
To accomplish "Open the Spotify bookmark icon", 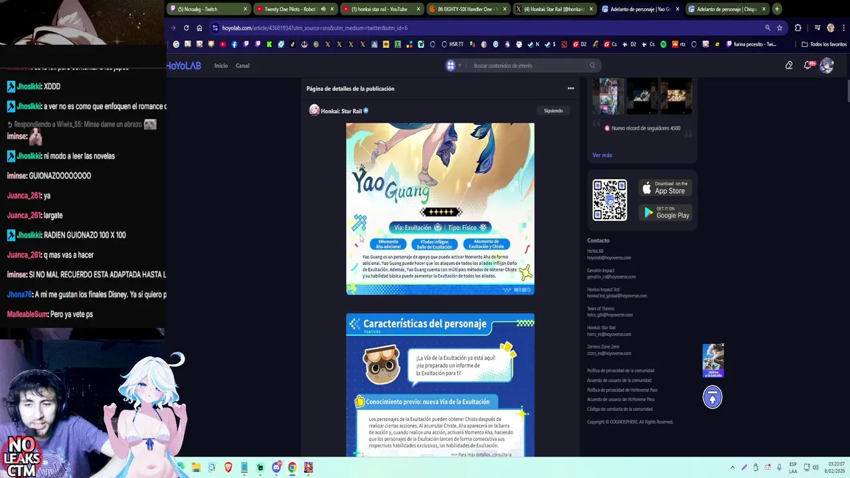I will click(663, 44).
